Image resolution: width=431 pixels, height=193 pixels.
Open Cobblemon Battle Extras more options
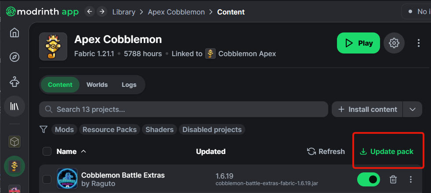[x=411, y=179]
